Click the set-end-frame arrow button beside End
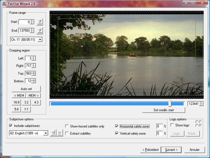This screenshot has height=158, width=210. (40, 31)
